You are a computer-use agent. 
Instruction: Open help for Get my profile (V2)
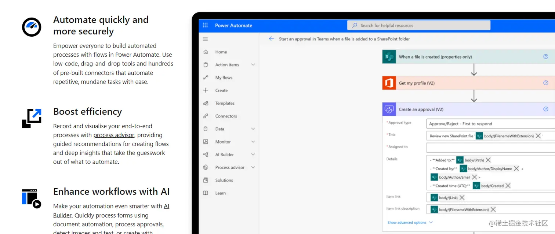(x=545, y=83)
